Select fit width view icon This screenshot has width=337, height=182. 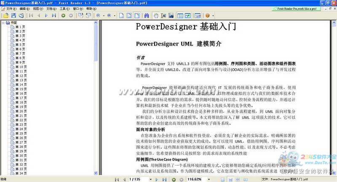coord(137,16)
